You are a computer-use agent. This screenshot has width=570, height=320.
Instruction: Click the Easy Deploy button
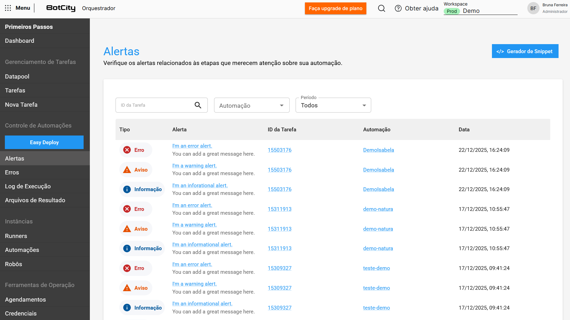[44, 142]
